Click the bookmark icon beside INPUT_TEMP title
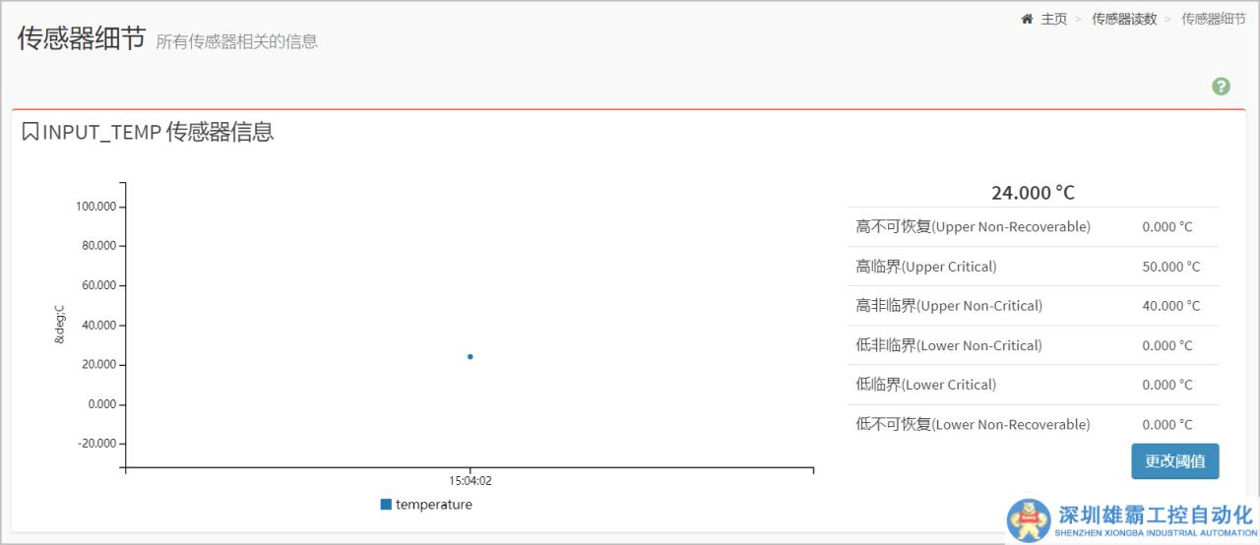This screenshot has height=545, width=1260. click(x=31, y=132)
